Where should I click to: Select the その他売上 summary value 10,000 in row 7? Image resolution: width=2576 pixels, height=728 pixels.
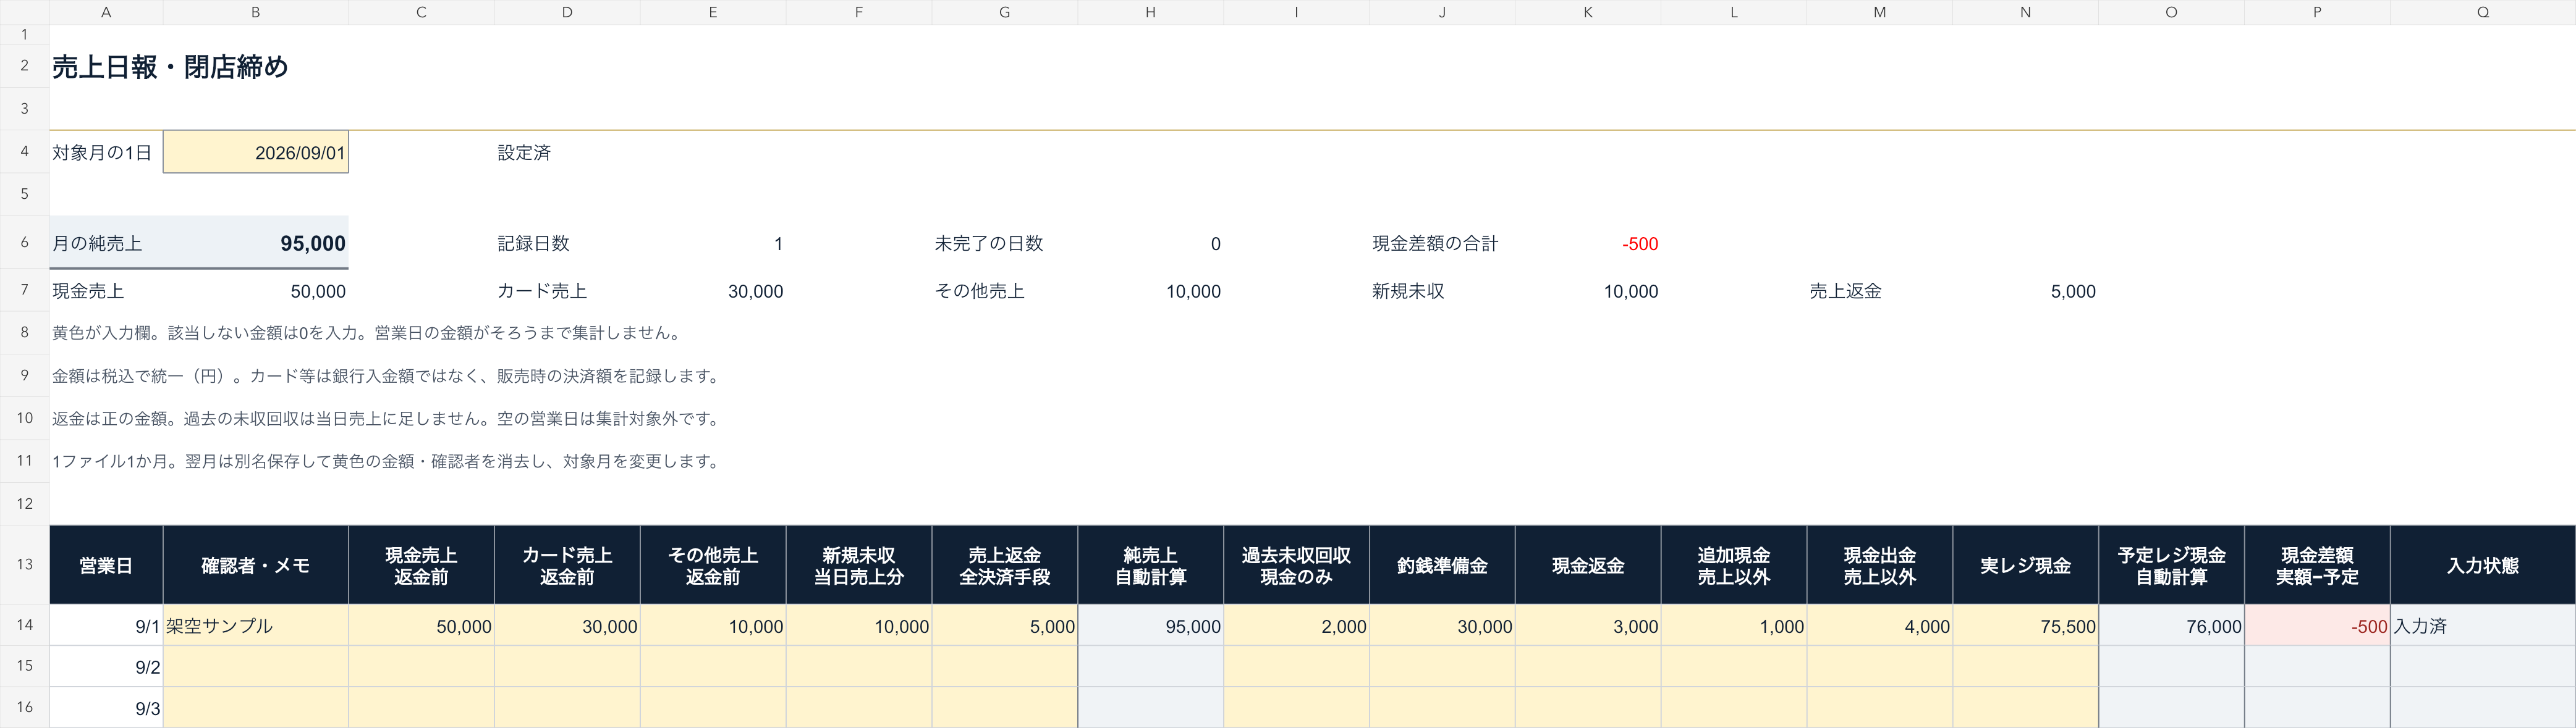click(1193, 291)
